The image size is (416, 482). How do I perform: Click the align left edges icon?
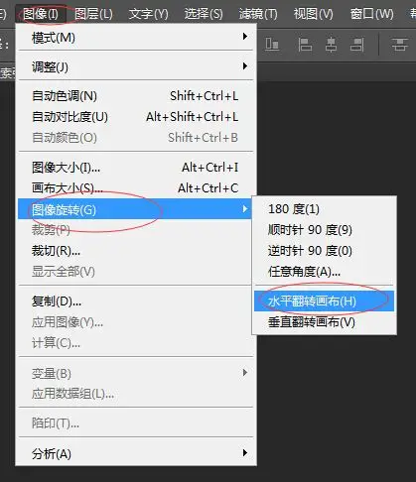305,45
